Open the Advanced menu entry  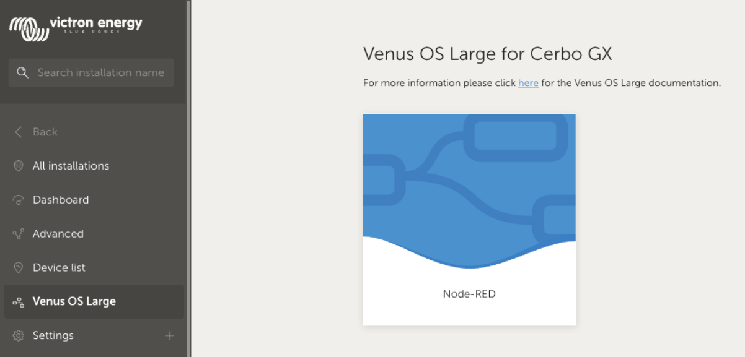(x=58, y=234)
